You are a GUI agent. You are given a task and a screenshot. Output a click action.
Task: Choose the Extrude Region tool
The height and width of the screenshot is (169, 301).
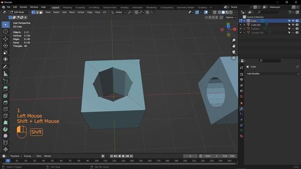(x=5, y=89)
